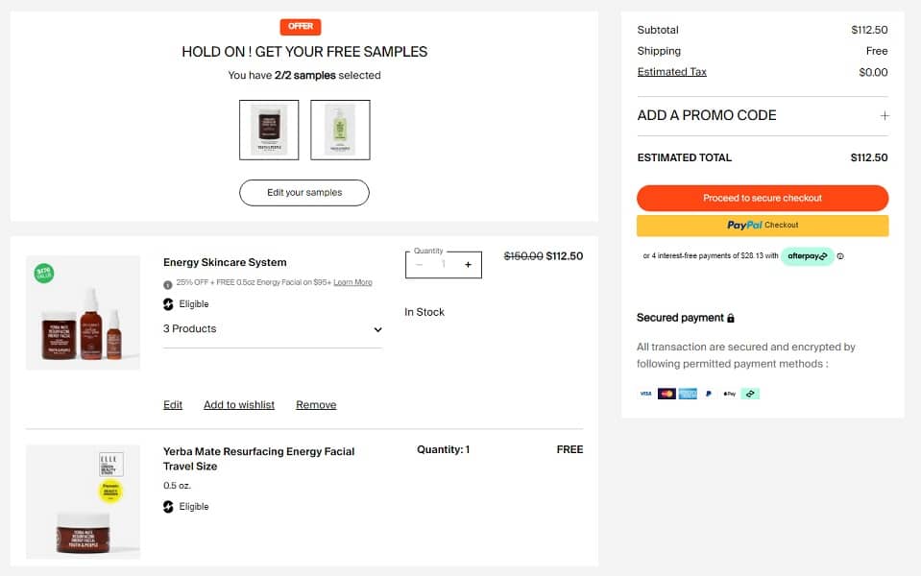Click the American Express payment icon
Image resolution: width=921 pixels, height=576 pixels.
(x=688, y=394)
